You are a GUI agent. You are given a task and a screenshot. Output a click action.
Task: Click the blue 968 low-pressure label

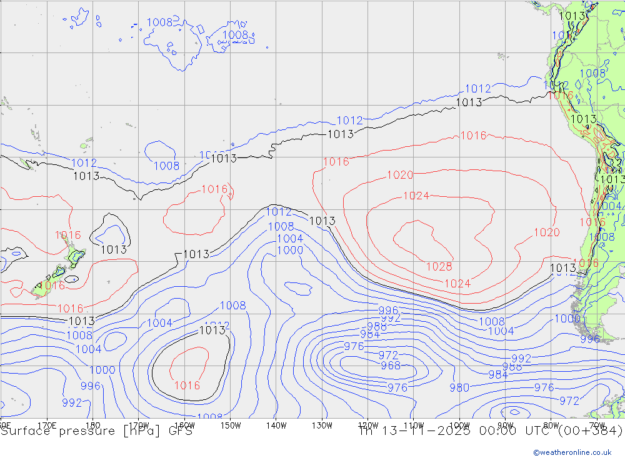coord(391,366)
